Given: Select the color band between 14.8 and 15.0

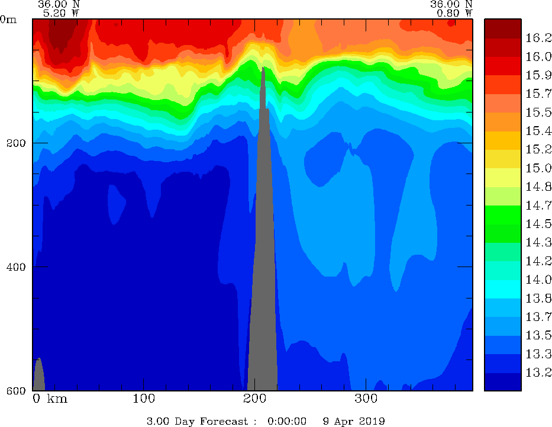Looking at the screenshot, I should coord(502,178).
